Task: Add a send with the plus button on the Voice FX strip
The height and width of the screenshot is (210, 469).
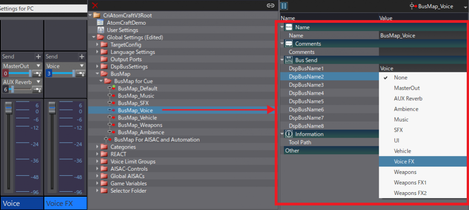Action: [x=82, y=56]
